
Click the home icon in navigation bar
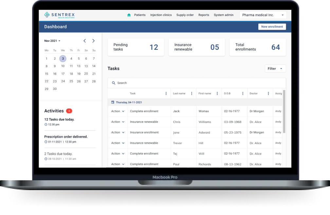tap(129, 15)
